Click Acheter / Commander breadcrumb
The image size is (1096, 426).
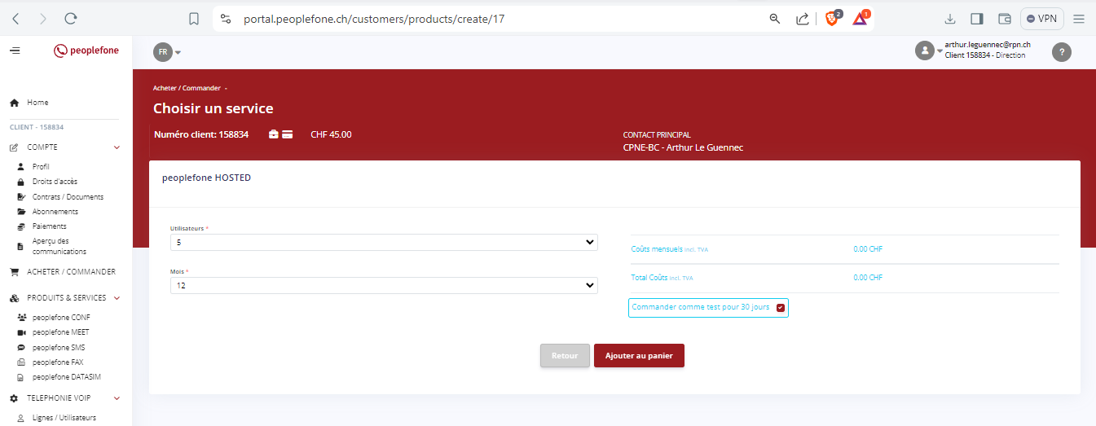click(x=187, y=88)
